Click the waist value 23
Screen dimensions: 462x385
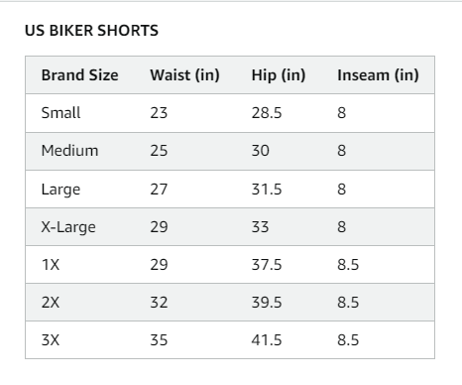(159, 113)
